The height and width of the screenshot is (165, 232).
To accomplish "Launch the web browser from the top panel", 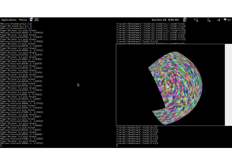I will coord(31,19).
